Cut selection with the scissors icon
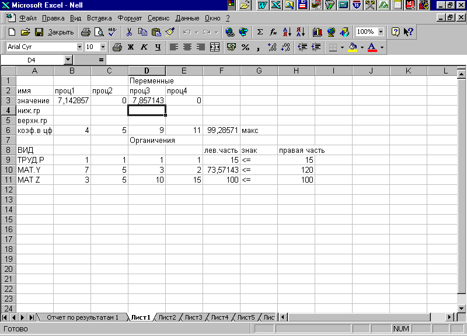Screen dimensions: 467x336 [x=129, y=32]
